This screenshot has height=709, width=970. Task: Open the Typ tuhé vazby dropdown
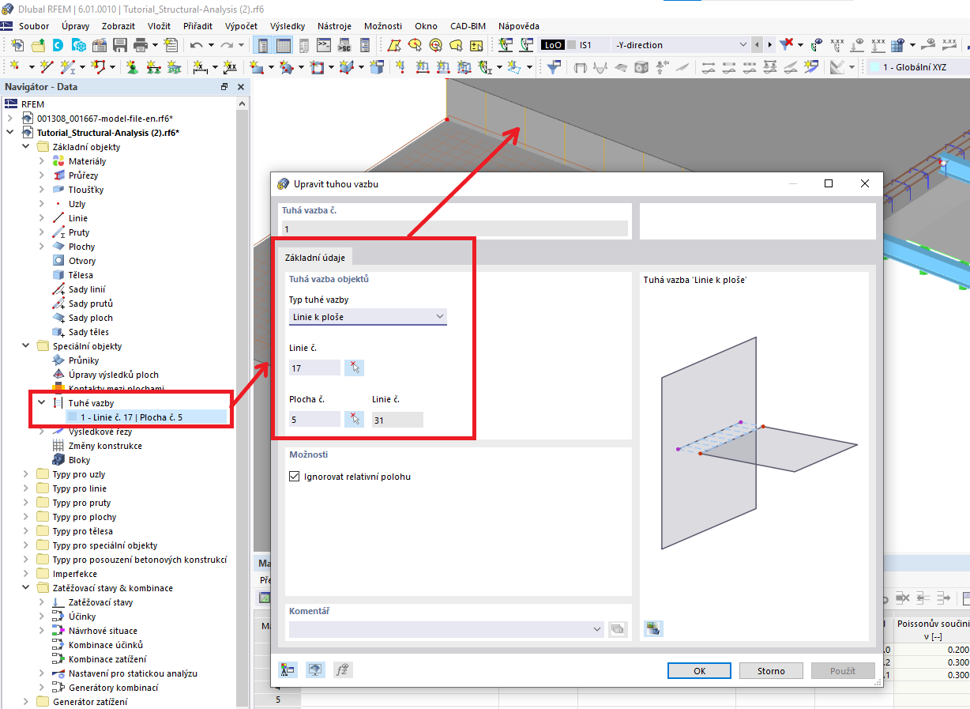pos(440,316)
